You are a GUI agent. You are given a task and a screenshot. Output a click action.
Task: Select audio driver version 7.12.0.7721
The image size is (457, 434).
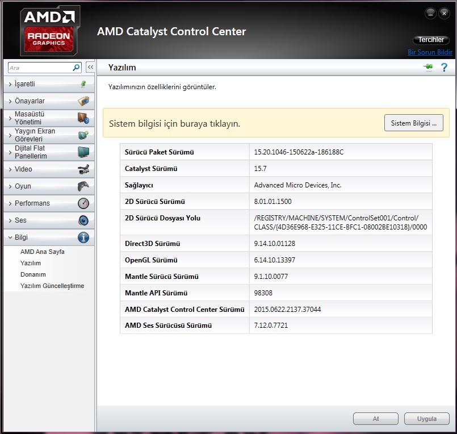[271, 325]
